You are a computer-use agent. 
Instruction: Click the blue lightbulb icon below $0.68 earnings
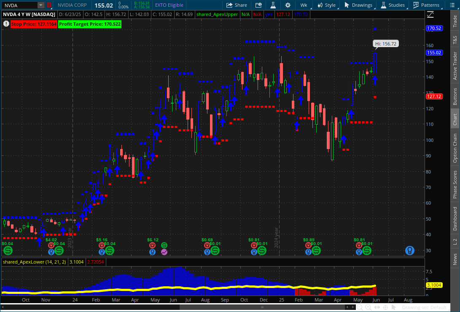click(207, 252)
